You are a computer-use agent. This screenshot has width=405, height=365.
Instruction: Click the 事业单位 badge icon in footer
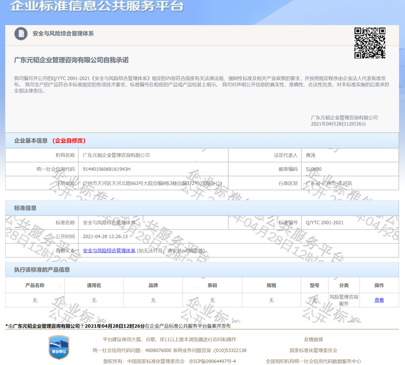click(59, 347)
